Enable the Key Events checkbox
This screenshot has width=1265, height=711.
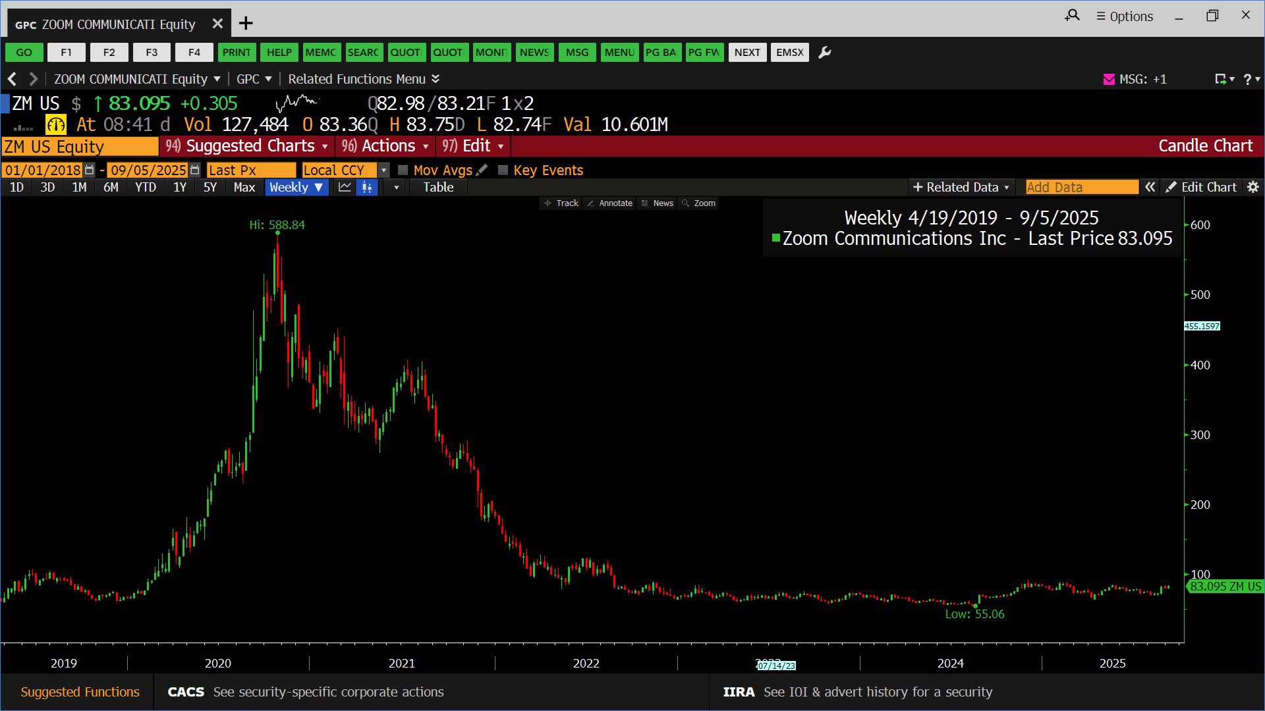click(503, 170)
